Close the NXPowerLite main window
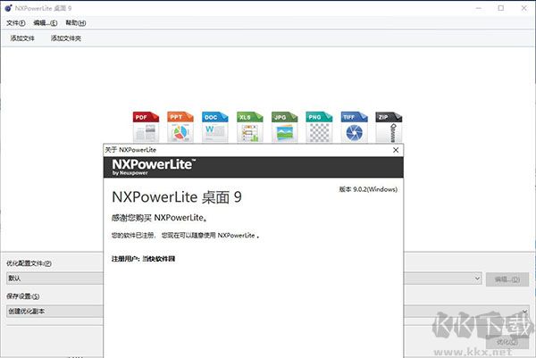Viewport: 536px width, 358px height. (523, 8)
